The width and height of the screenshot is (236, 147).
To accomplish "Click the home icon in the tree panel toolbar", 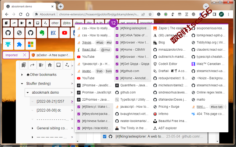I will point(50,65).
